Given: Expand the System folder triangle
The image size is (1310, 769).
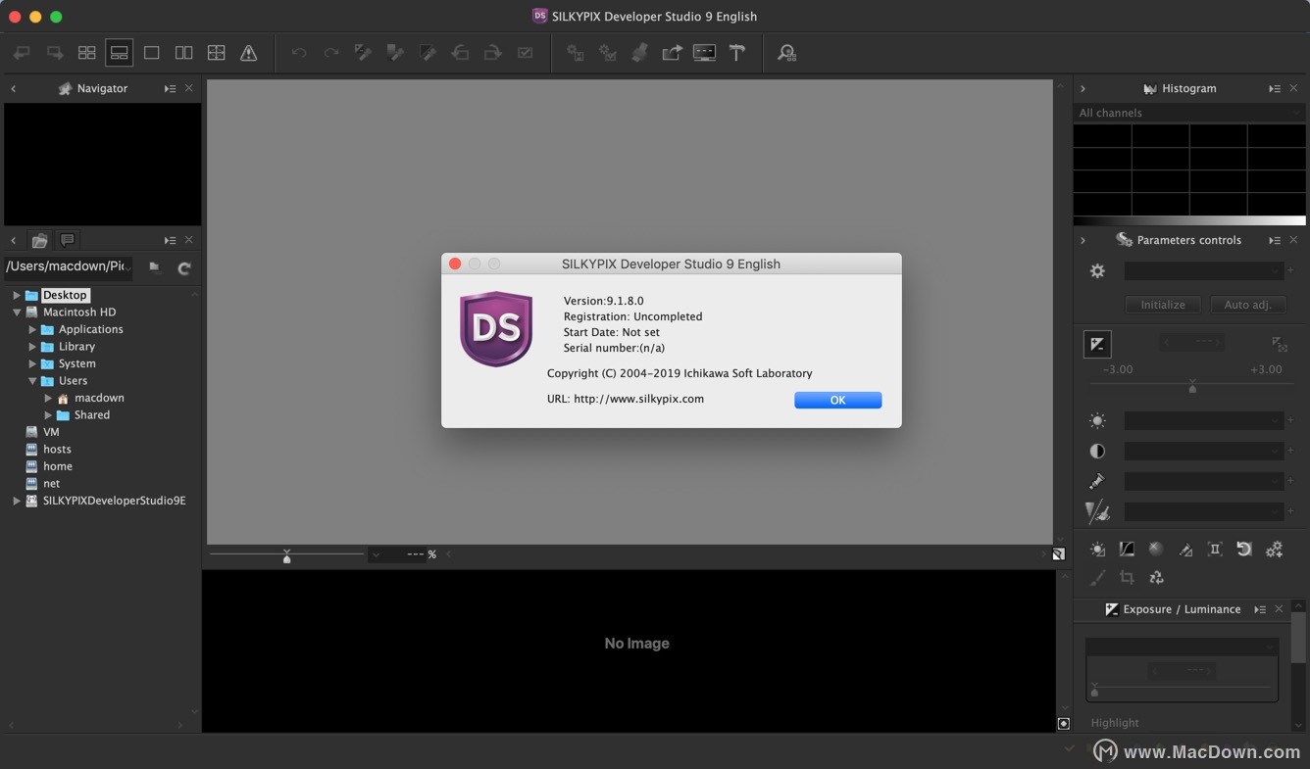Looking at the screenshot, I should pyautogui.click(x=32, y=363).
